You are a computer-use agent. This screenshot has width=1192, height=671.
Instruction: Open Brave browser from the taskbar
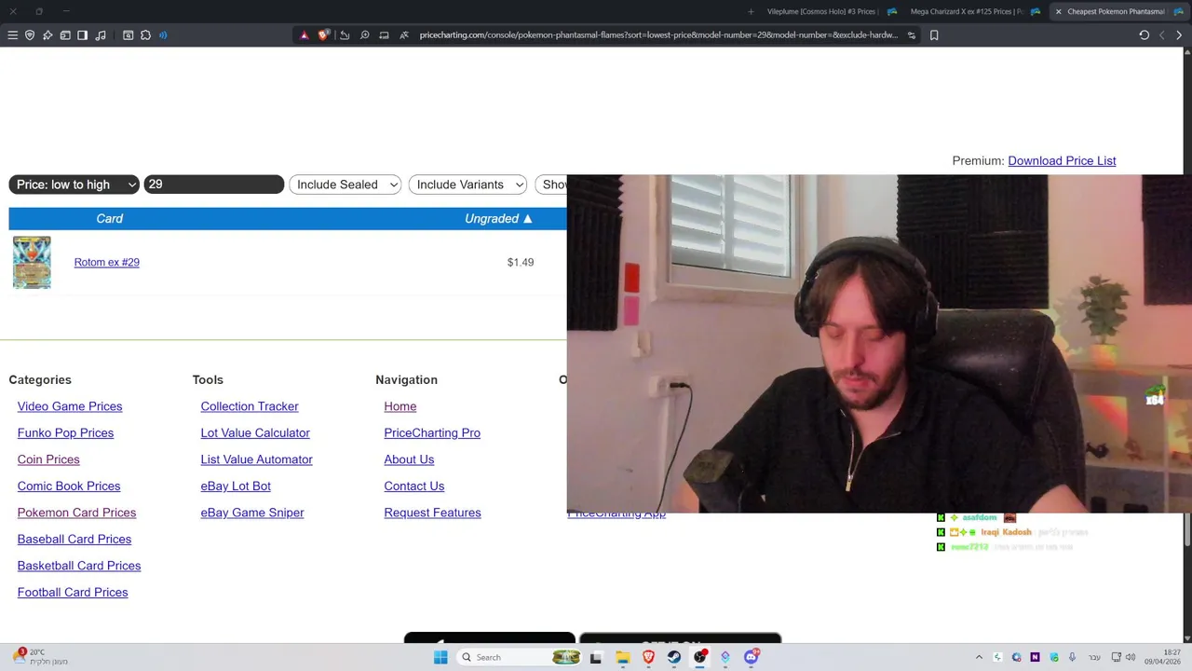648,657
